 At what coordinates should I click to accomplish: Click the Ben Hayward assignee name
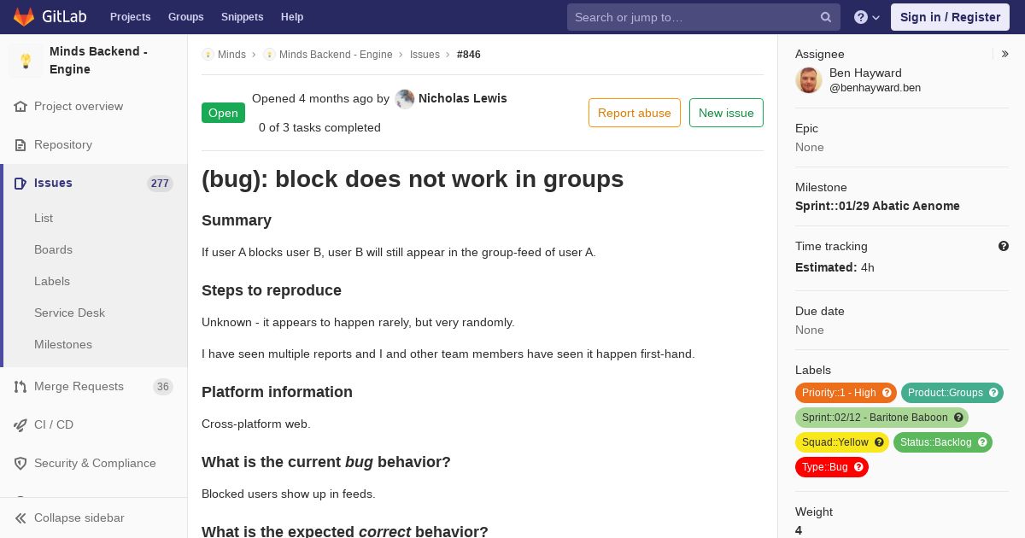(x=865, y=73)
